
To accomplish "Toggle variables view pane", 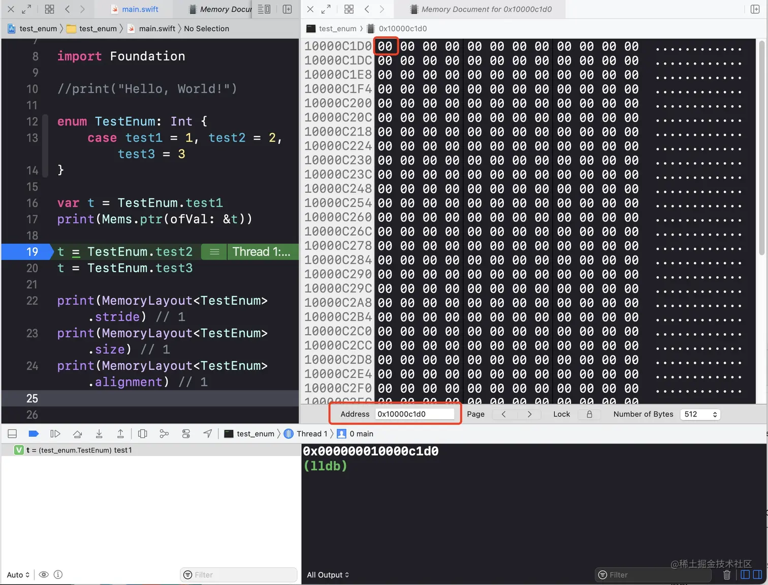I will (x=745, y=575).
